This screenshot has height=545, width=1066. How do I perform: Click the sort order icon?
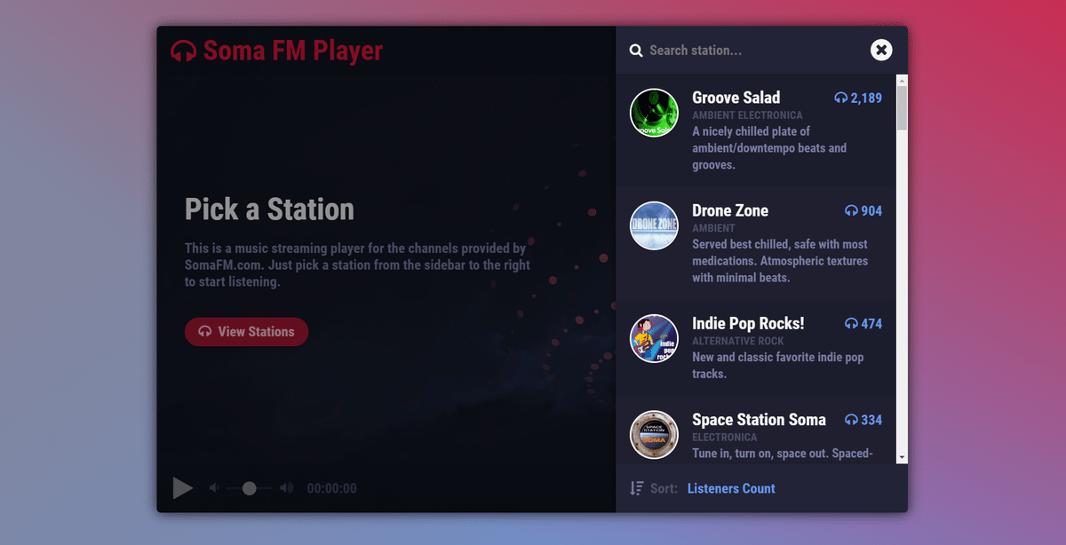636,488
